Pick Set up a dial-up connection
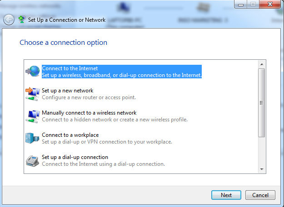The height and width of the screenshot is (207, 284). [103, 160]
